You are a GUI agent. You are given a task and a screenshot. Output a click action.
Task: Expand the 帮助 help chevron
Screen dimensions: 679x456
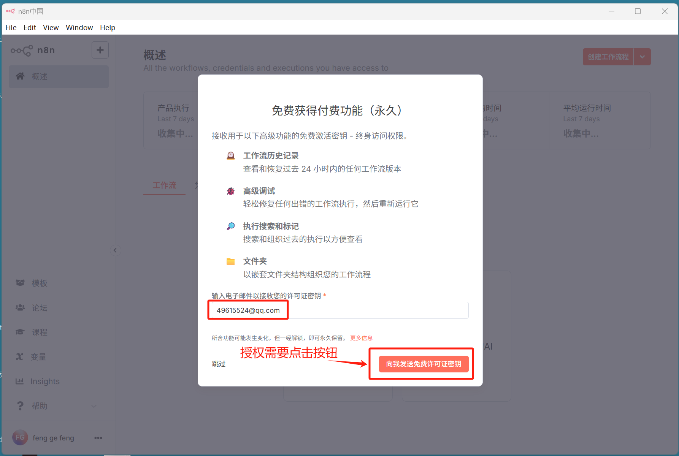tap(94, 406)
